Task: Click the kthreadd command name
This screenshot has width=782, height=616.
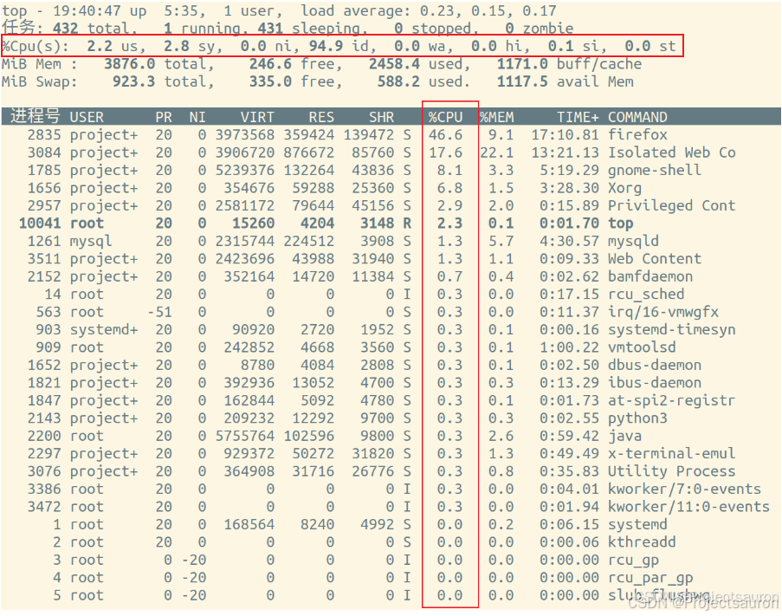Action: click(642, 542)
